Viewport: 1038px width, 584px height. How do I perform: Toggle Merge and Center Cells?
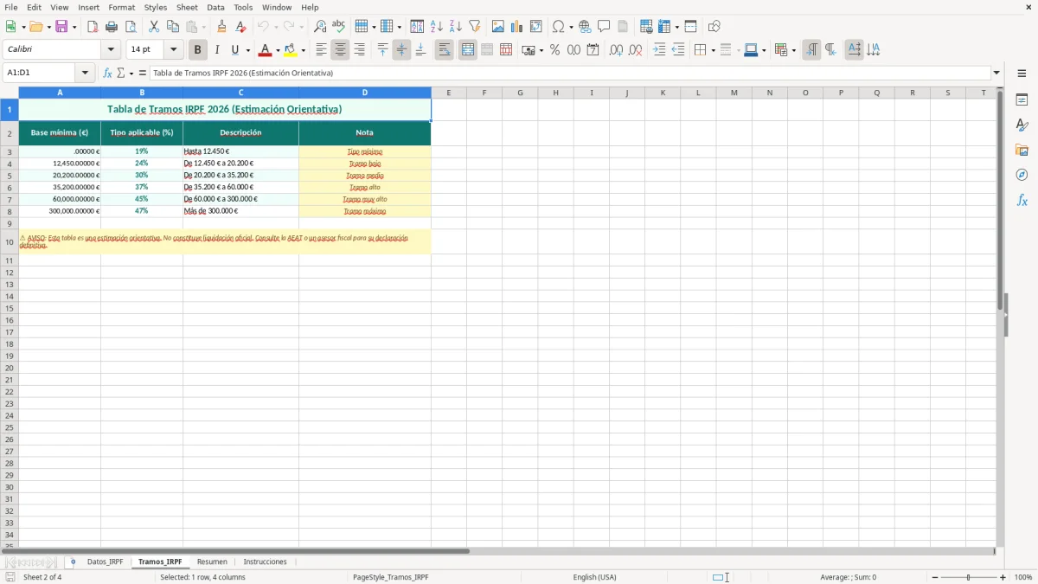click(468, 50)
